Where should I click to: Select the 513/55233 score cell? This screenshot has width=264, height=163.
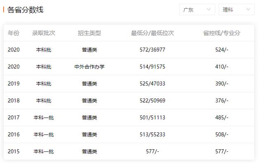coord(152,134)
